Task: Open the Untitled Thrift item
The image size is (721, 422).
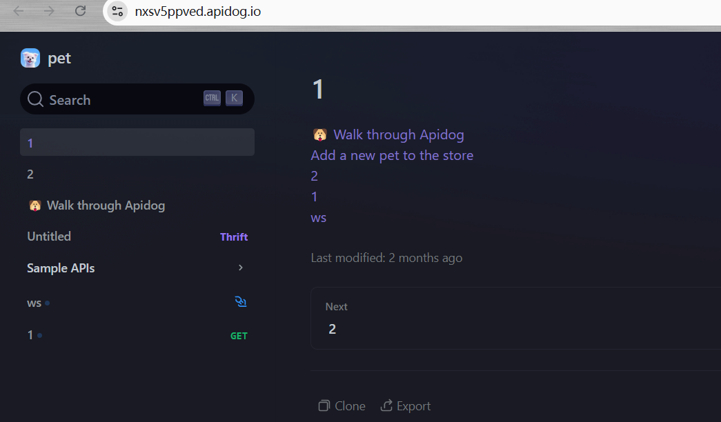Action: tap(137, 237)
